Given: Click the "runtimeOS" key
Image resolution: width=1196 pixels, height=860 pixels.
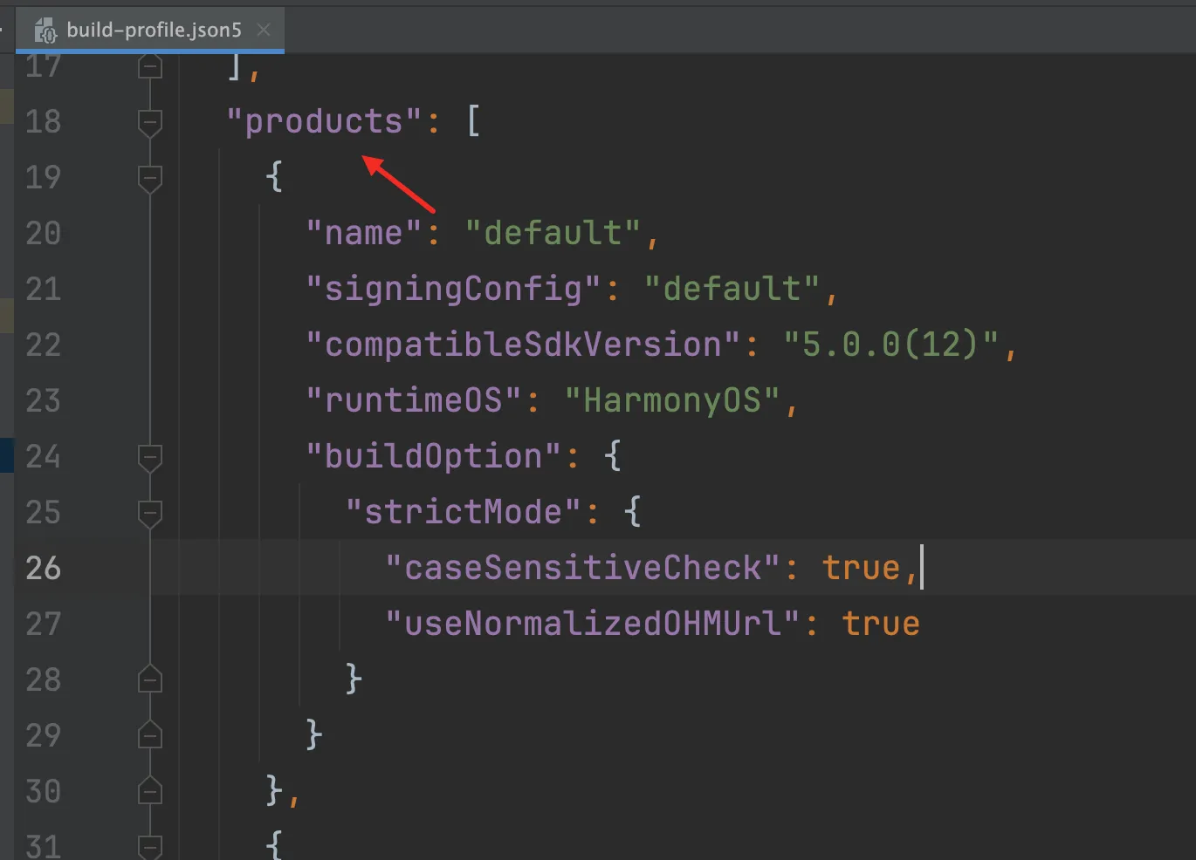Looking at the screenshot, I should click(x=414, y=401).
